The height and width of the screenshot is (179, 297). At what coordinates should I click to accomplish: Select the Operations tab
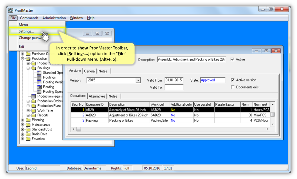(x=78, y=96)
